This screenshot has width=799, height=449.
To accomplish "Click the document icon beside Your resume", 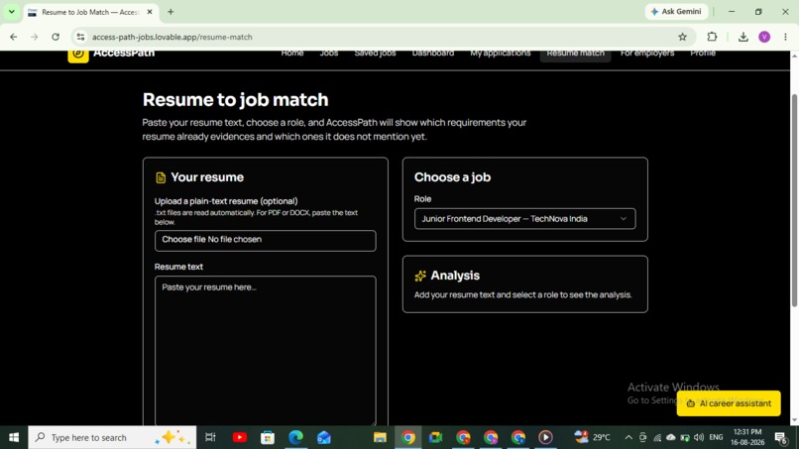I will [161, 177].
